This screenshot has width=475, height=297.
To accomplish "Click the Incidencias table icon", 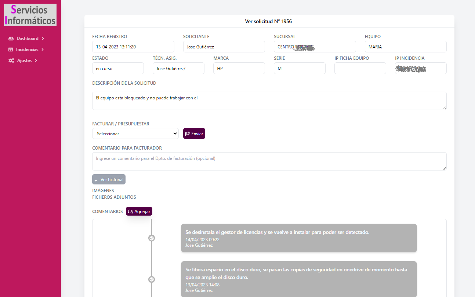I will click(11, 49).
